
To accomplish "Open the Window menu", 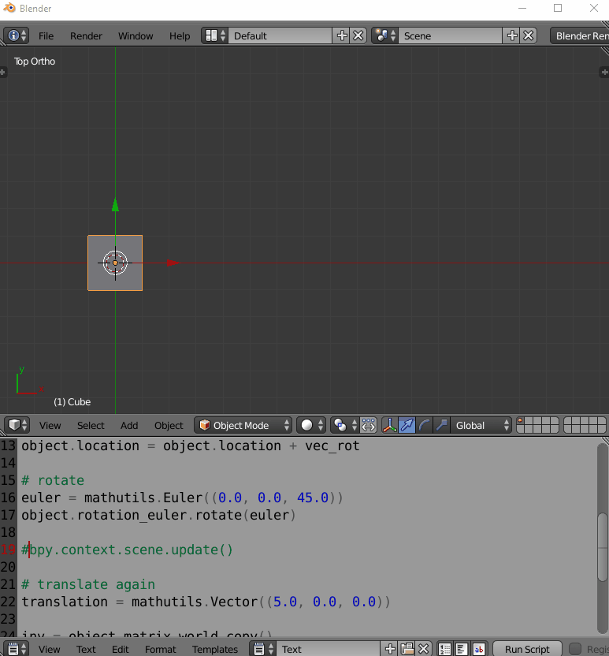I will (x=136, y=36).
